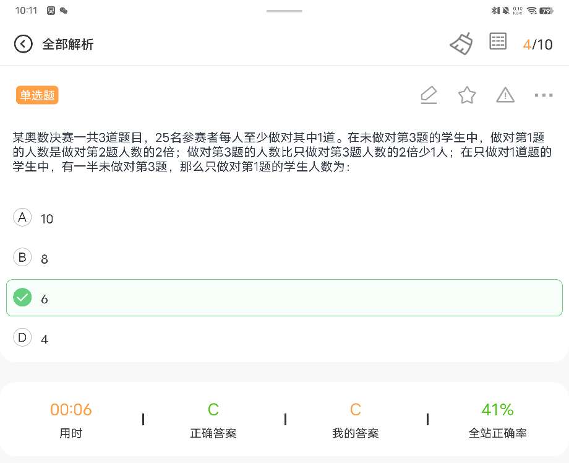Tap the top drag handle bar
This screenshot has height=463, width=569.
click(x=284, y=11)
